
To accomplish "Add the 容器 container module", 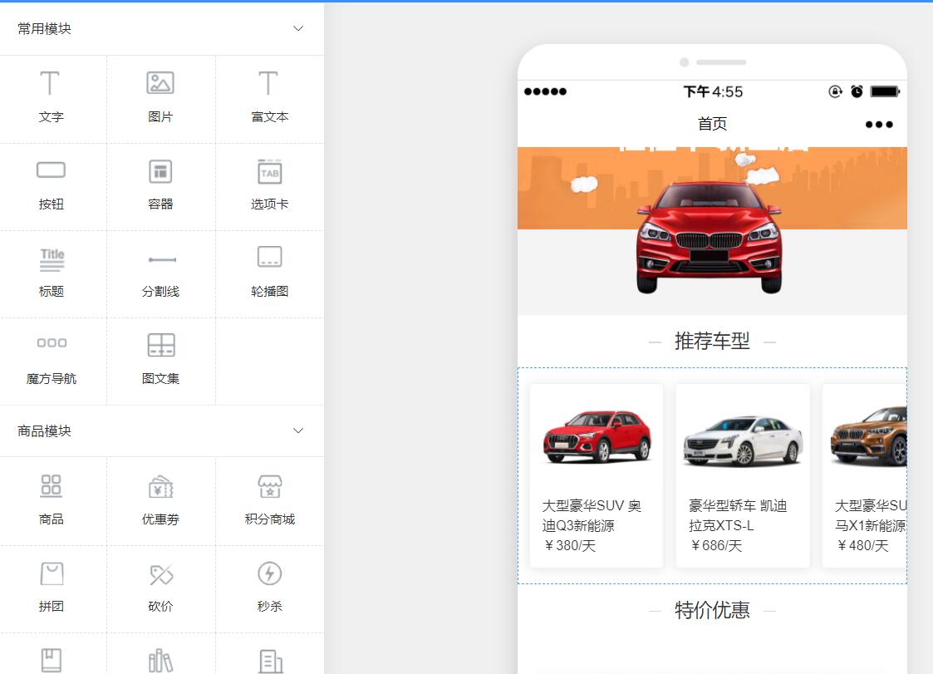I will click(160, 186).
